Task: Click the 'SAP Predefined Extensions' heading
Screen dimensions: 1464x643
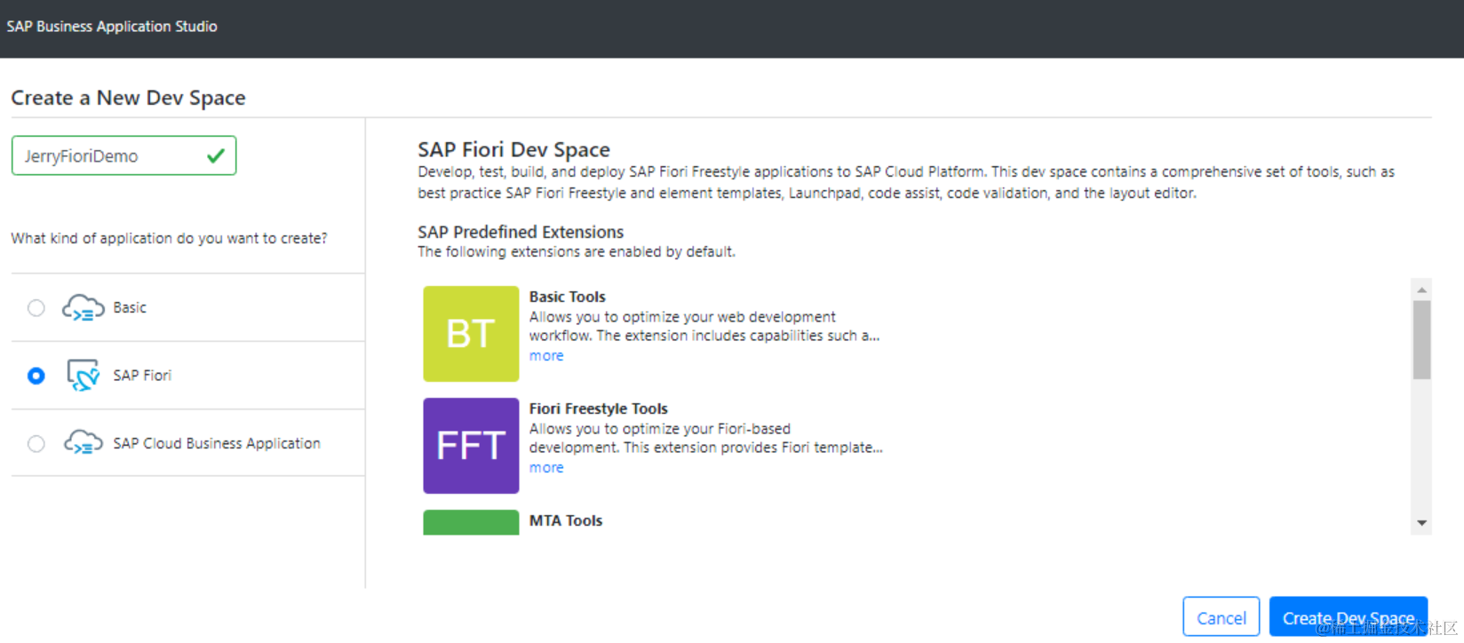Action: 521,232
